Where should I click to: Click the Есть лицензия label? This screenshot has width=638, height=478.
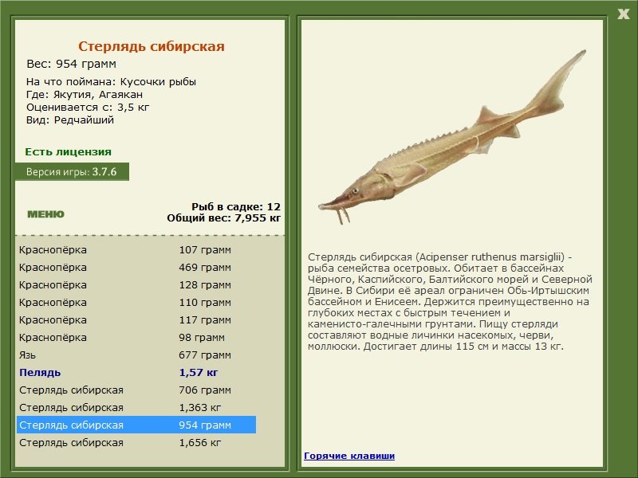[x=68, y=151]
